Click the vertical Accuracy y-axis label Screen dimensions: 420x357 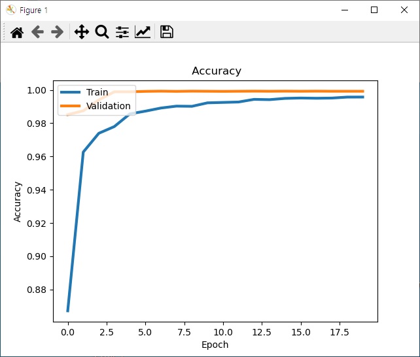(17, 202)
